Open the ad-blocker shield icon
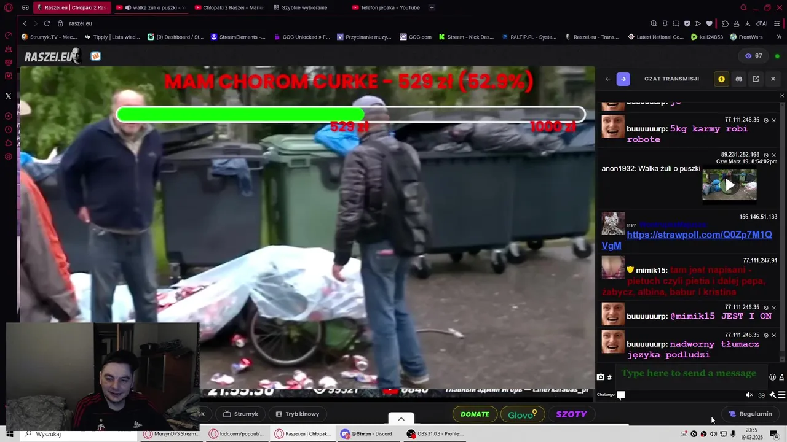 click(687, 23)
